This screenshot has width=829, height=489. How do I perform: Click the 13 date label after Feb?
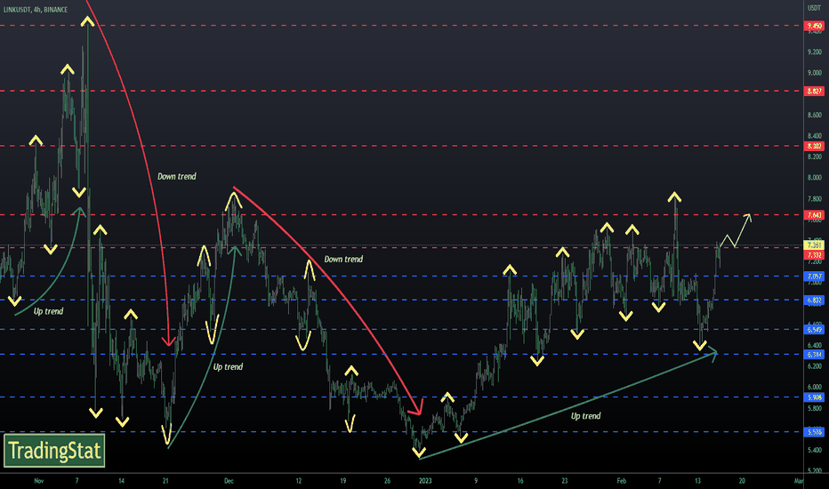pos(697,480)
